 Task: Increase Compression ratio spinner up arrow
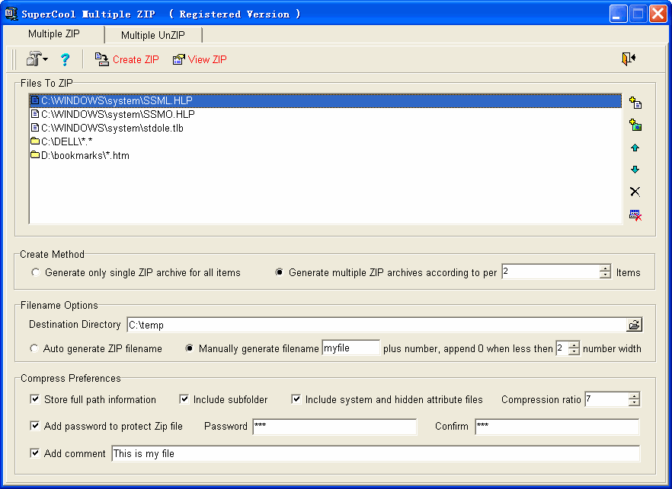pyautogui.click(x=634, y=395)
